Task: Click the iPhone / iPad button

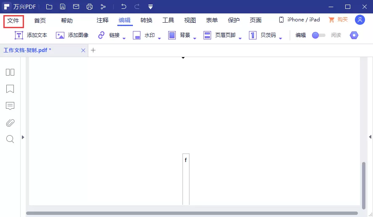Action: coord(299,20)
